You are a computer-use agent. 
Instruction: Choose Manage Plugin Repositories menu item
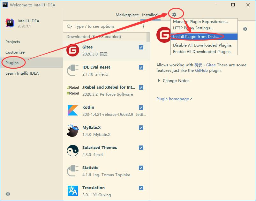(x=204, y=22)
